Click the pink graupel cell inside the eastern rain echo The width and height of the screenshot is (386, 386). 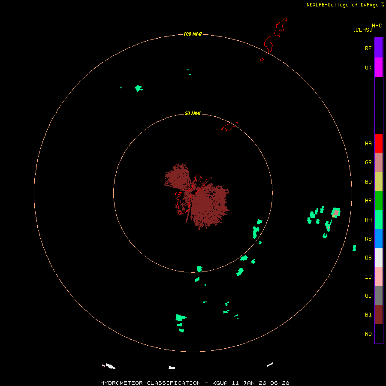(336, 212)
